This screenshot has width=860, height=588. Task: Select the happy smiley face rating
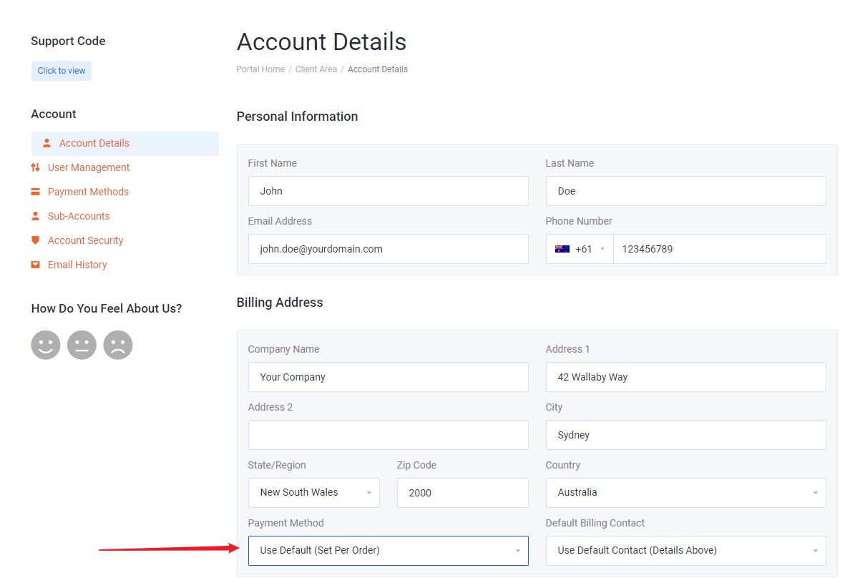[x=46, y=345]
